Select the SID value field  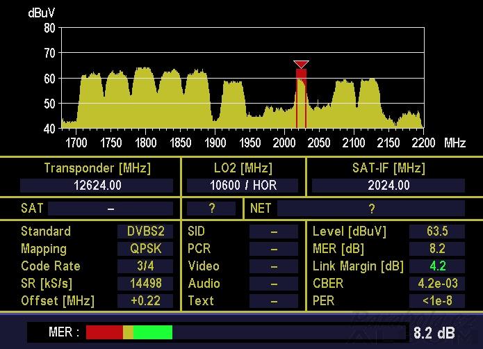(x=273, y=232)
